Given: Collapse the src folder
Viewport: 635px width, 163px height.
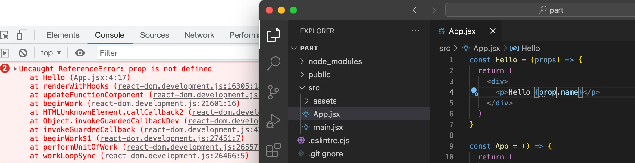Looking at the screenshot, I should (359, 88).
